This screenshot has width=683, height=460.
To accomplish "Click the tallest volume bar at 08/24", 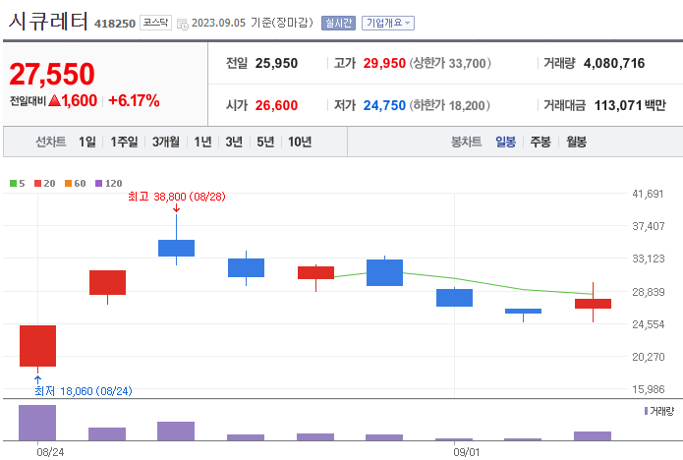I will (37, 423).
